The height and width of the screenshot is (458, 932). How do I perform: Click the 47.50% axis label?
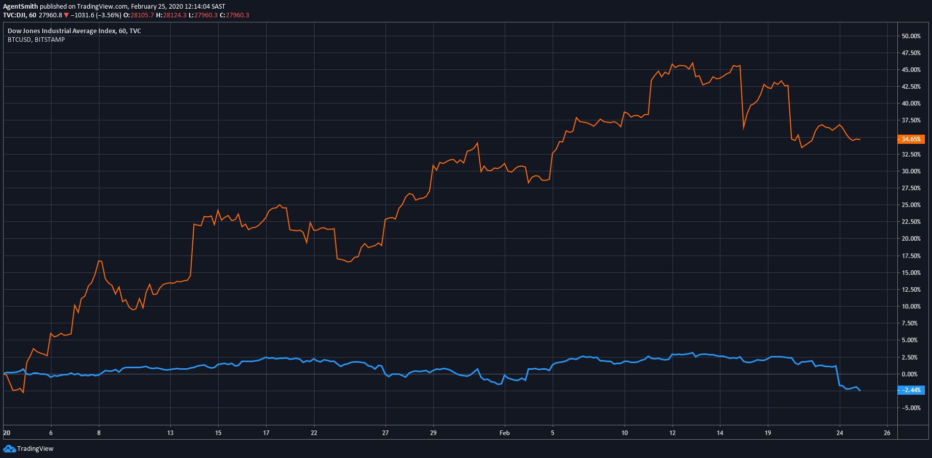pyautogui.click(x=911, y=53)
